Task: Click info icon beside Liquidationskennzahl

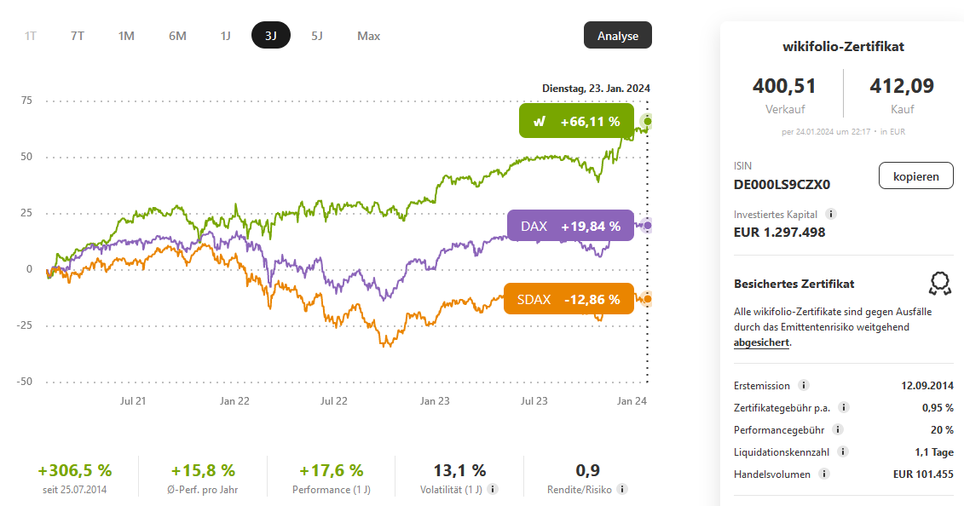Action: [x=844, y=452]
